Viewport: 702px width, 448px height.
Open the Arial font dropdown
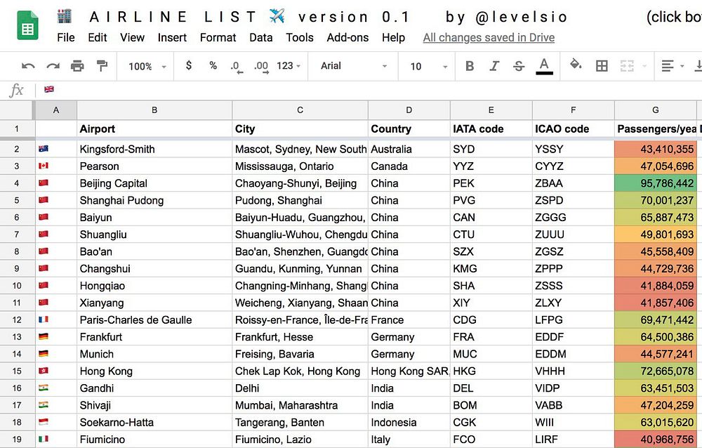[x=353, y=66]
